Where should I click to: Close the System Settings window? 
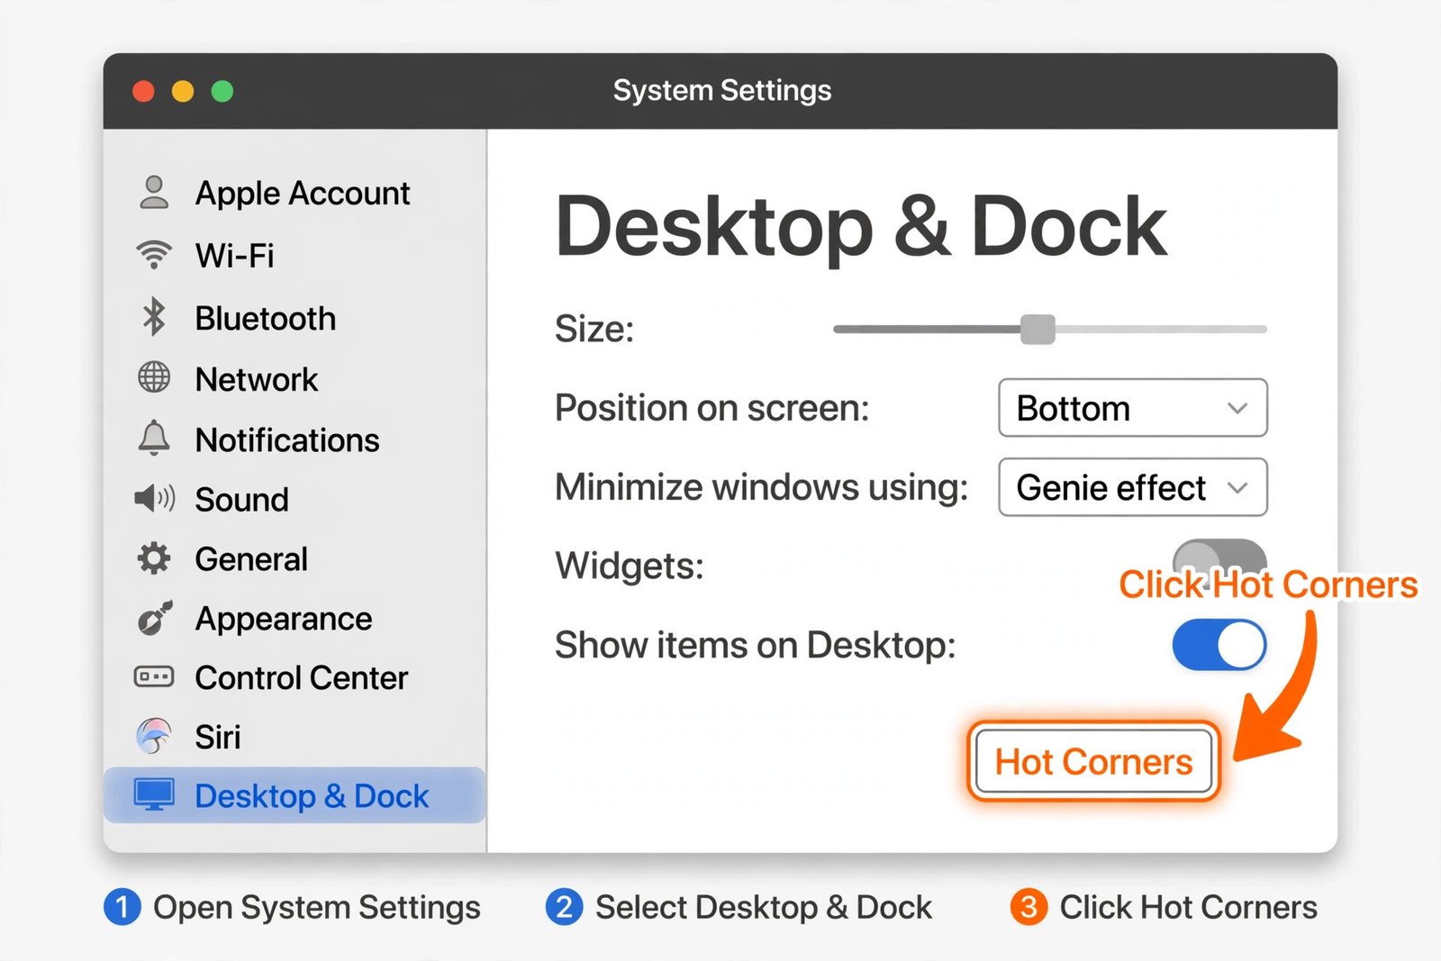[x=143, y=91]
